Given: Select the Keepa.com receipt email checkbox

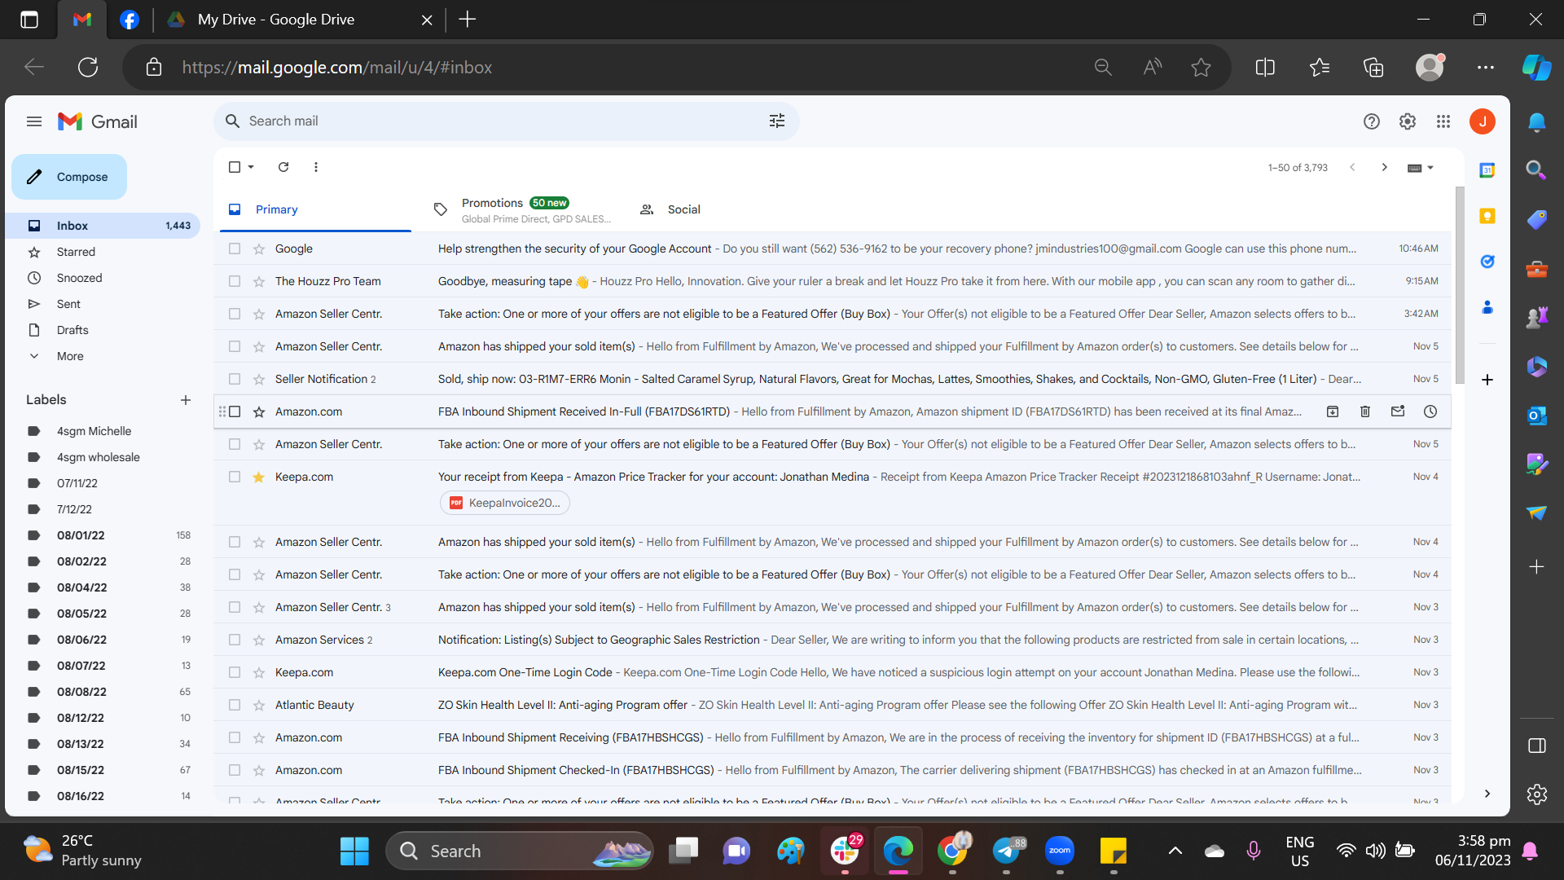Looking at the screenshot, I should click(x=235, y=477).
